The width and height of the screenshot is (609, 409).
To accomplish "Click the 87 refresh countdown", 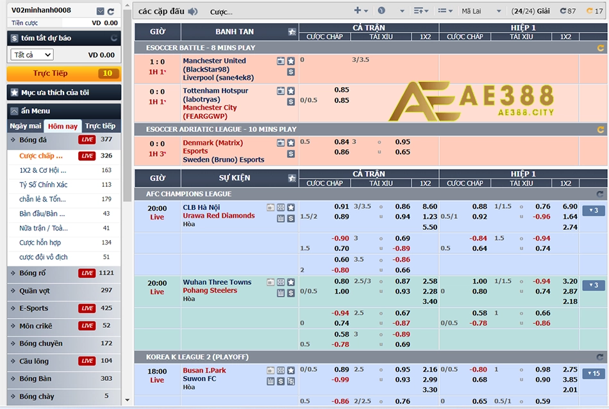I will pos(568,11).
